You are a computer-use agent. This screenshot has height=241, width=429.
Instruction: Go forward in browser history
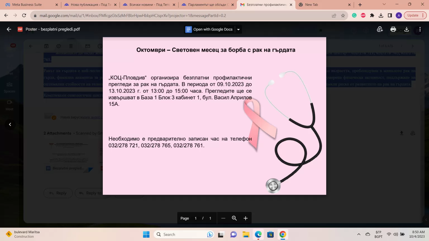pos(15,16)
